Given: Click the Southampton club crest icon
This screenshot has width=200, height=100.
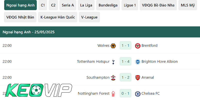Looking at the screenshot, I should [x=113, y=77].
